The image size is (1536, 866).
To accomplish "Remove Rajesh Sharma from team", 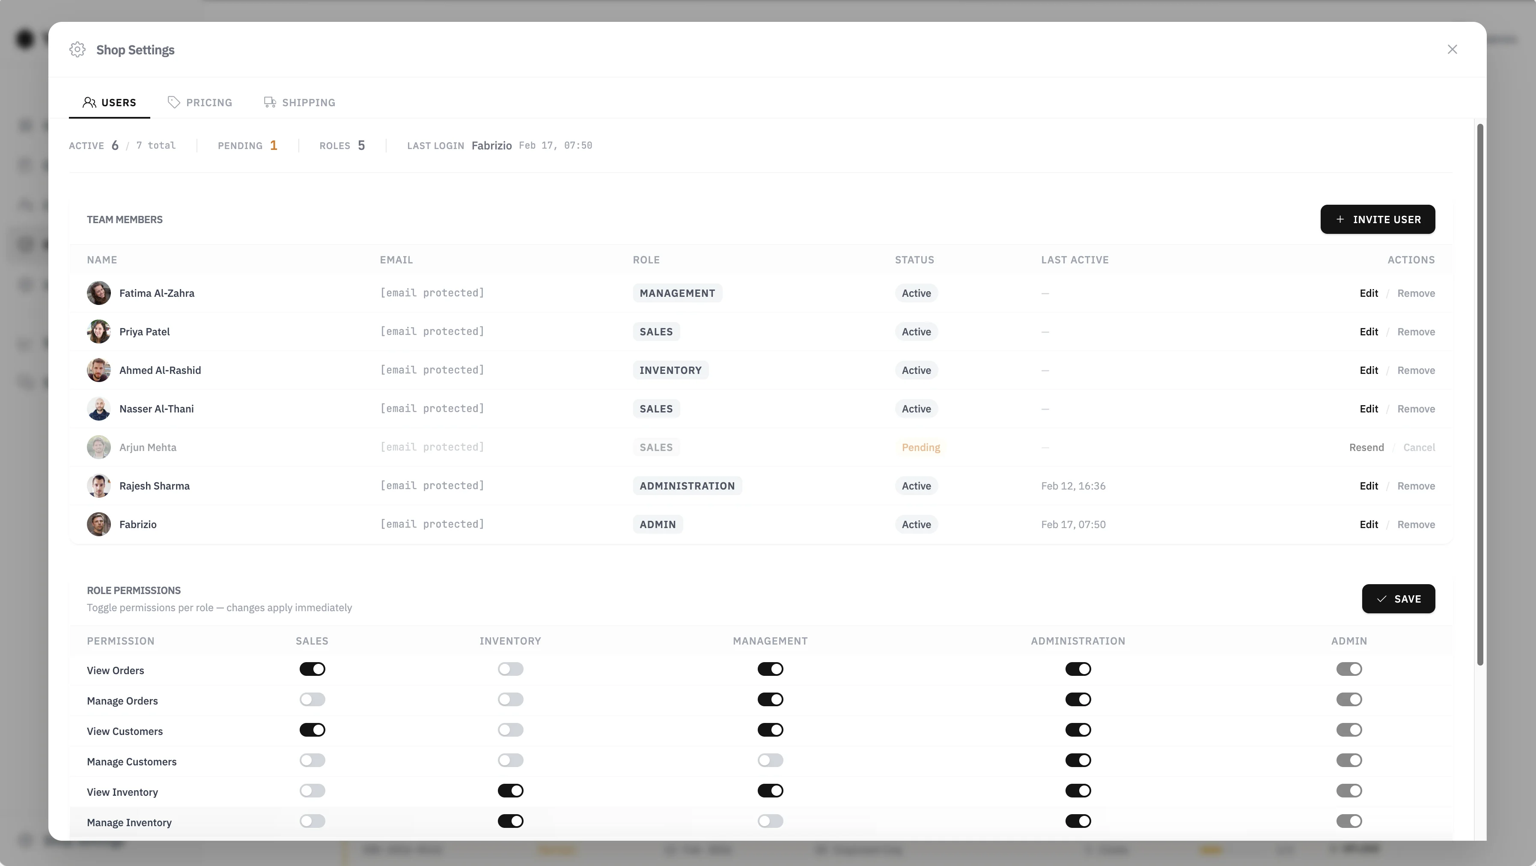I will (x=1416, y=486).
